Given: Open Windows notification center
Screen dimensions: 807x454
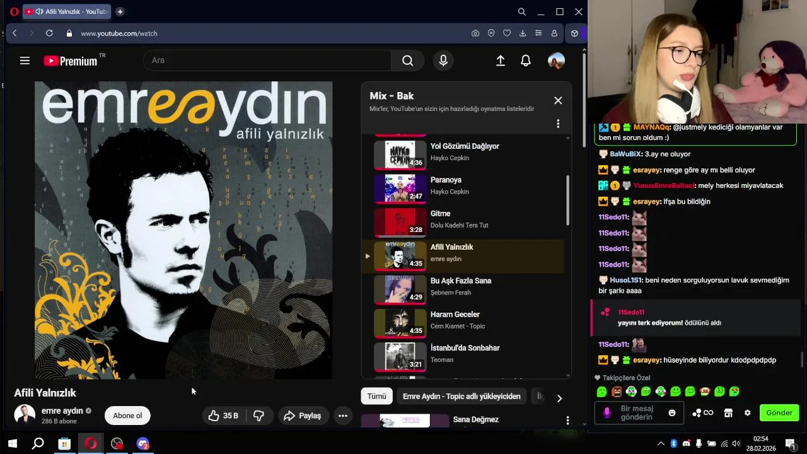Looking at the screenshot, I should [790, 444].
